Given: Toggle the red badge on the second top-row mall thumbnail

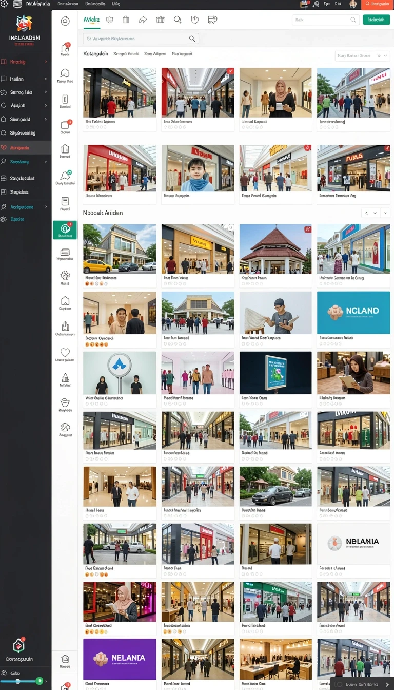Looking at the screenshot, I should pyautogui.click(x=230, y=72).
